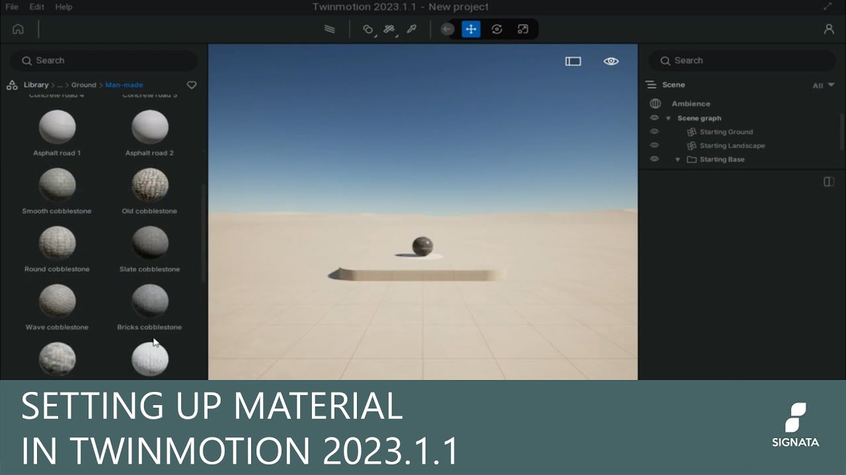The height and width of the screenshot is (475, 846).
Task: Open the All filter dropdown
Action: tap(824, 85)
